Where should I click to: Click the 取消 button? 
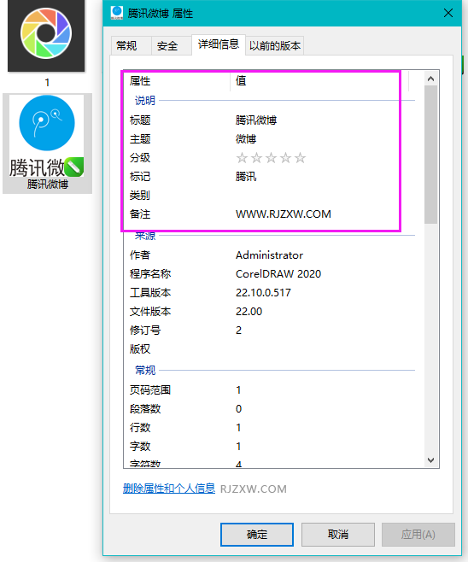click(x=338, y=535)
